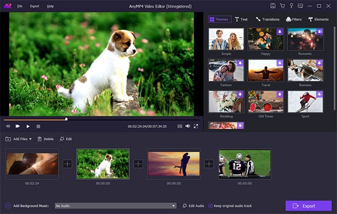This screenshot has width=337, height=214.
Task: Select the sunset couple clip in timeline
Action: click(174, 164)
